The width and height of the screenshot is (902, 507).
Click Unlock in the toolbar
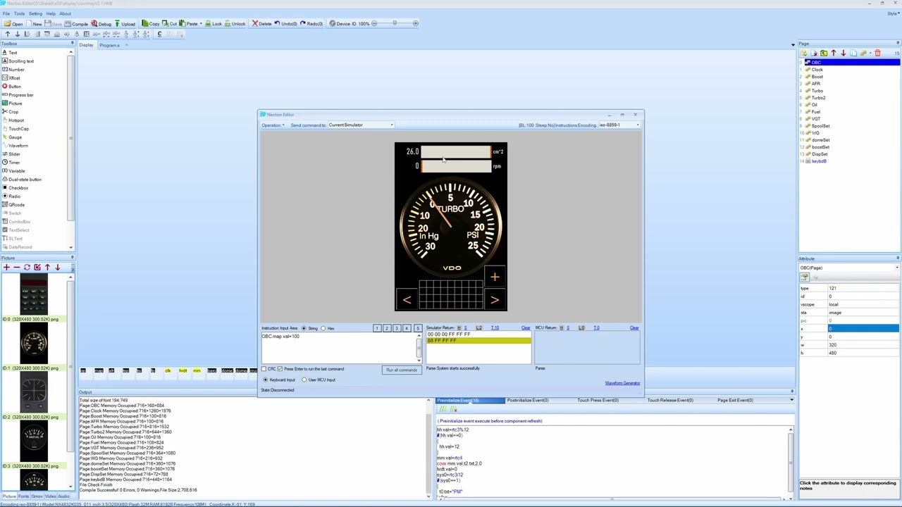tap(235, 24)
